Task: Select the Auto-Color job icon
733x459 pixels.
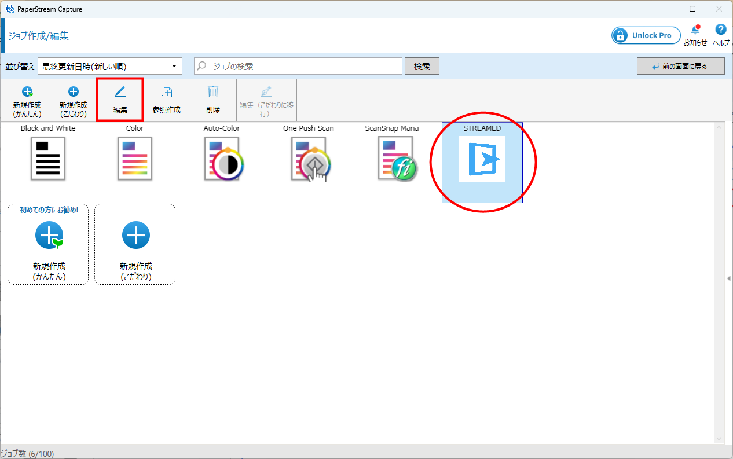Action: click(x=222, y=158)
